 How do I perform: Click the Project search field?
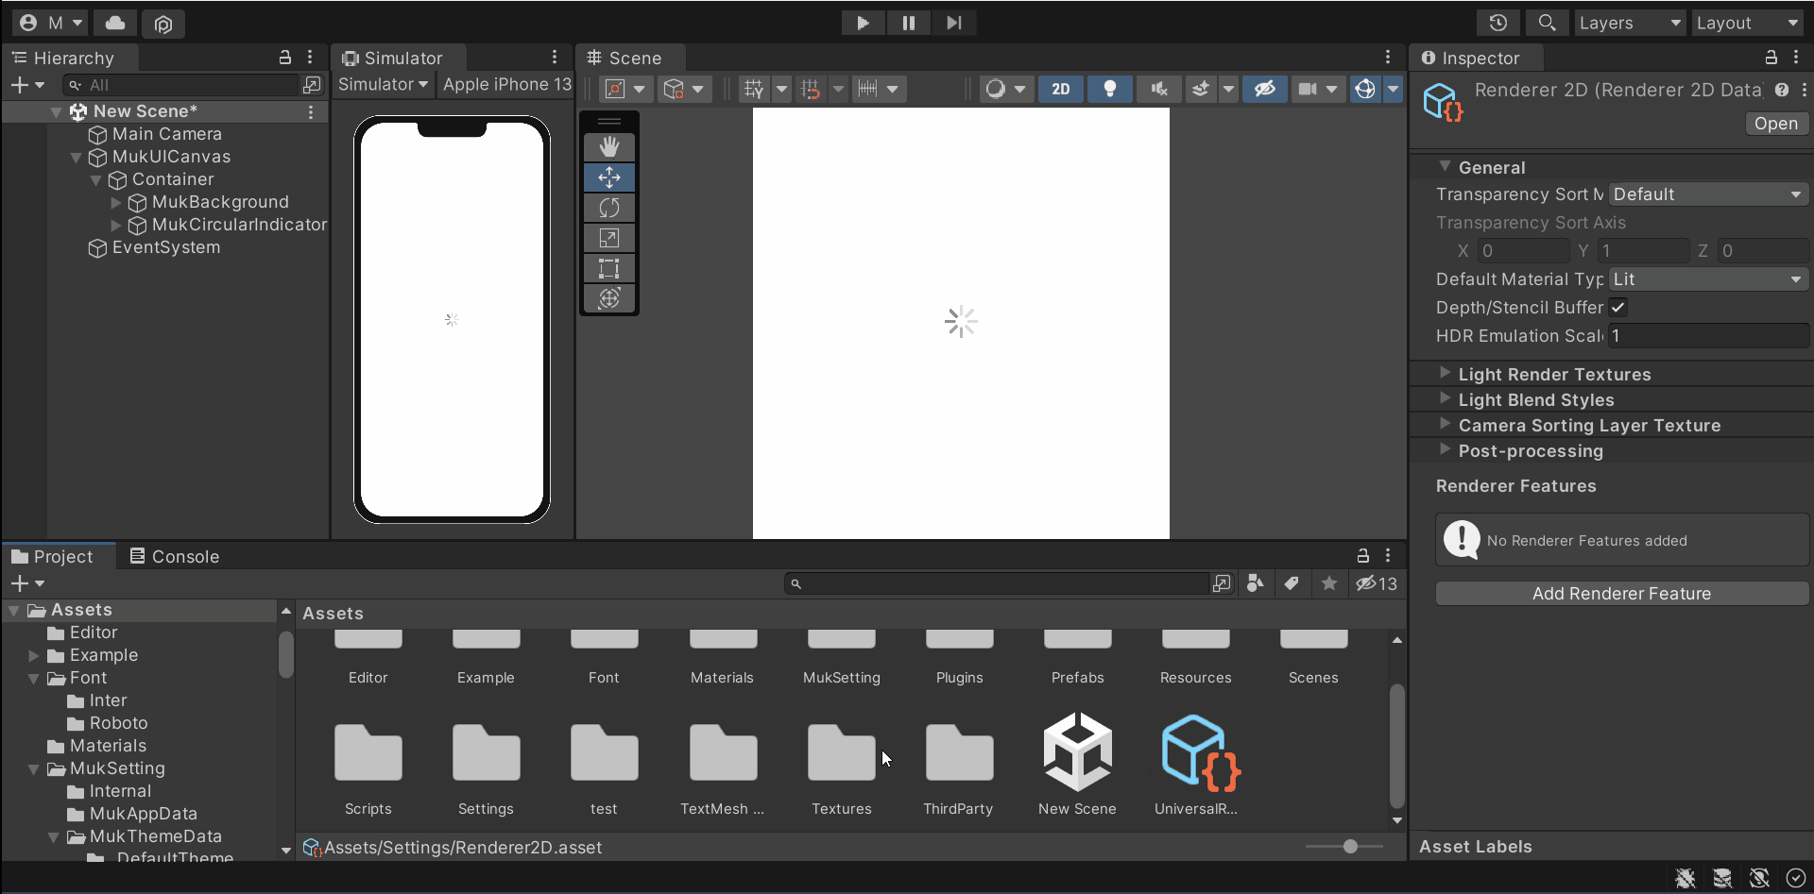pos(998,583)
